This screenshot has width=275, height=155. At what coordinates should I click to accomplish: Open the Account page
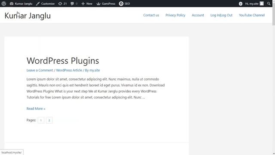point(198,15)
